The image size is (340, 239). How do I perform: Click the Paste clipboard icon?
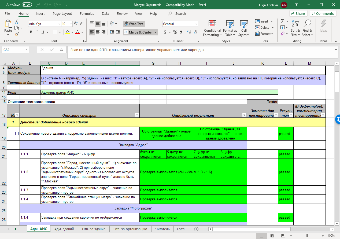coord(8,24)
